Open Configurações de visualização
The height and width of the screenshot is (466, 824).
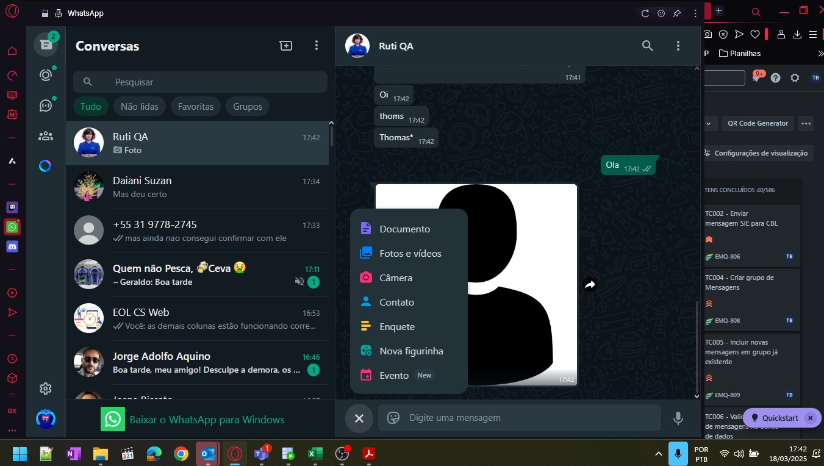[756, 153]
